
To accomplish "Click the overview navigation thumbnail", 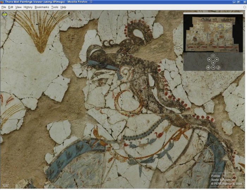I will pos(213,34).
